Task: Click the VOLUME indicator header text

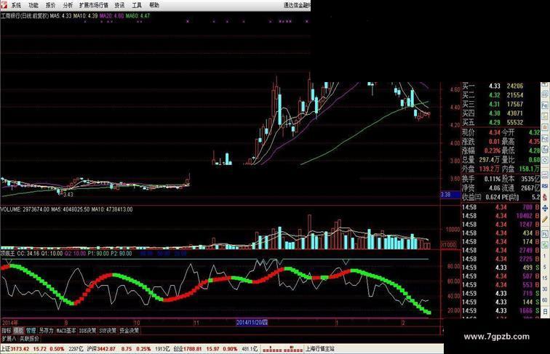Action: pyautogui.click(x=67, y=209)
